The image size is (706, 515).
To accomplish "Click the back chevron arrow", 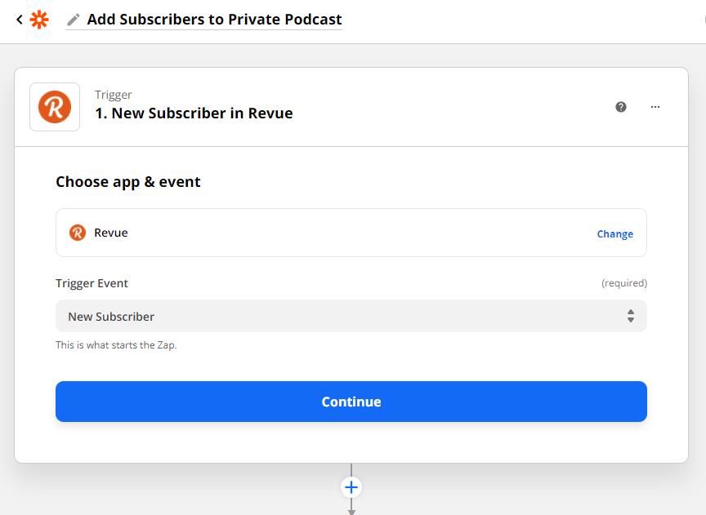I will coord(19,20).
